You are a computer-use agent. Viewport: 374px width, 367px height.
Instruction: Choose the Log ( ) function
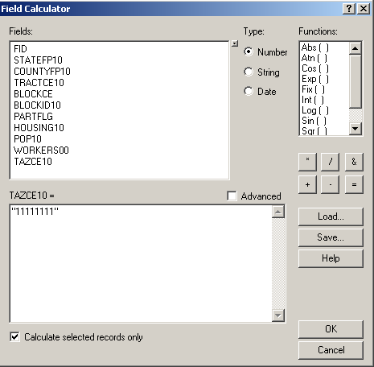pos(314,110)
